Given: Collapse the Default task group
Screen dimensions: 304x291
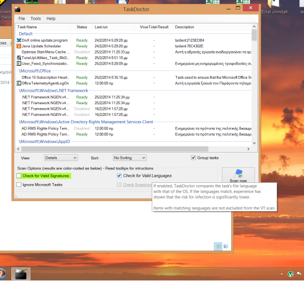Looking at the screenshot, I should (25, 34).
